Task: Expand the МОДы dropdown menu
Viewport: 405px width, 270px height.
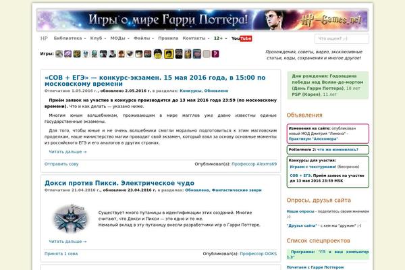Action: pyautogui.click(x=120, y=38)
